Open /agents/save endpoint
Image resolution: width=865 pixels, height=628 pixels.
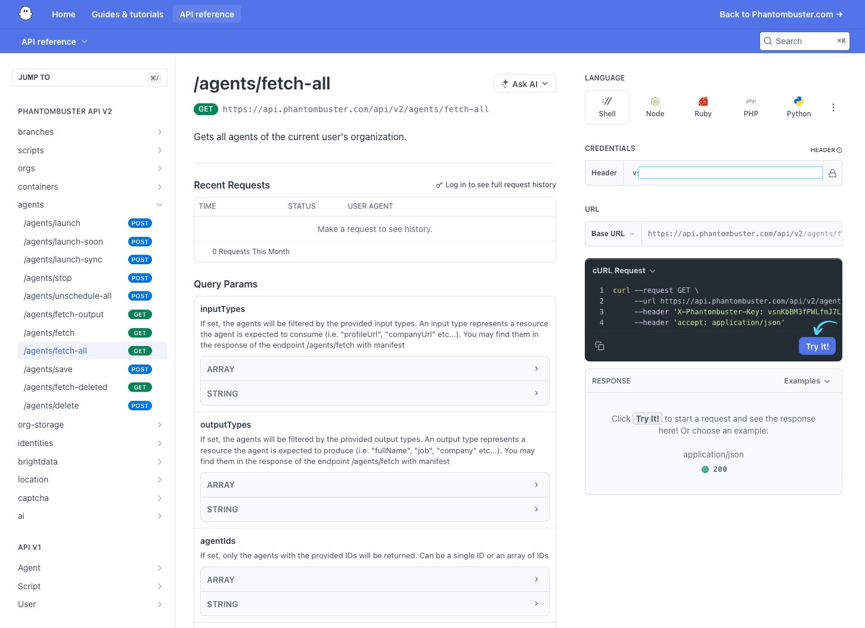coord(92,369)
